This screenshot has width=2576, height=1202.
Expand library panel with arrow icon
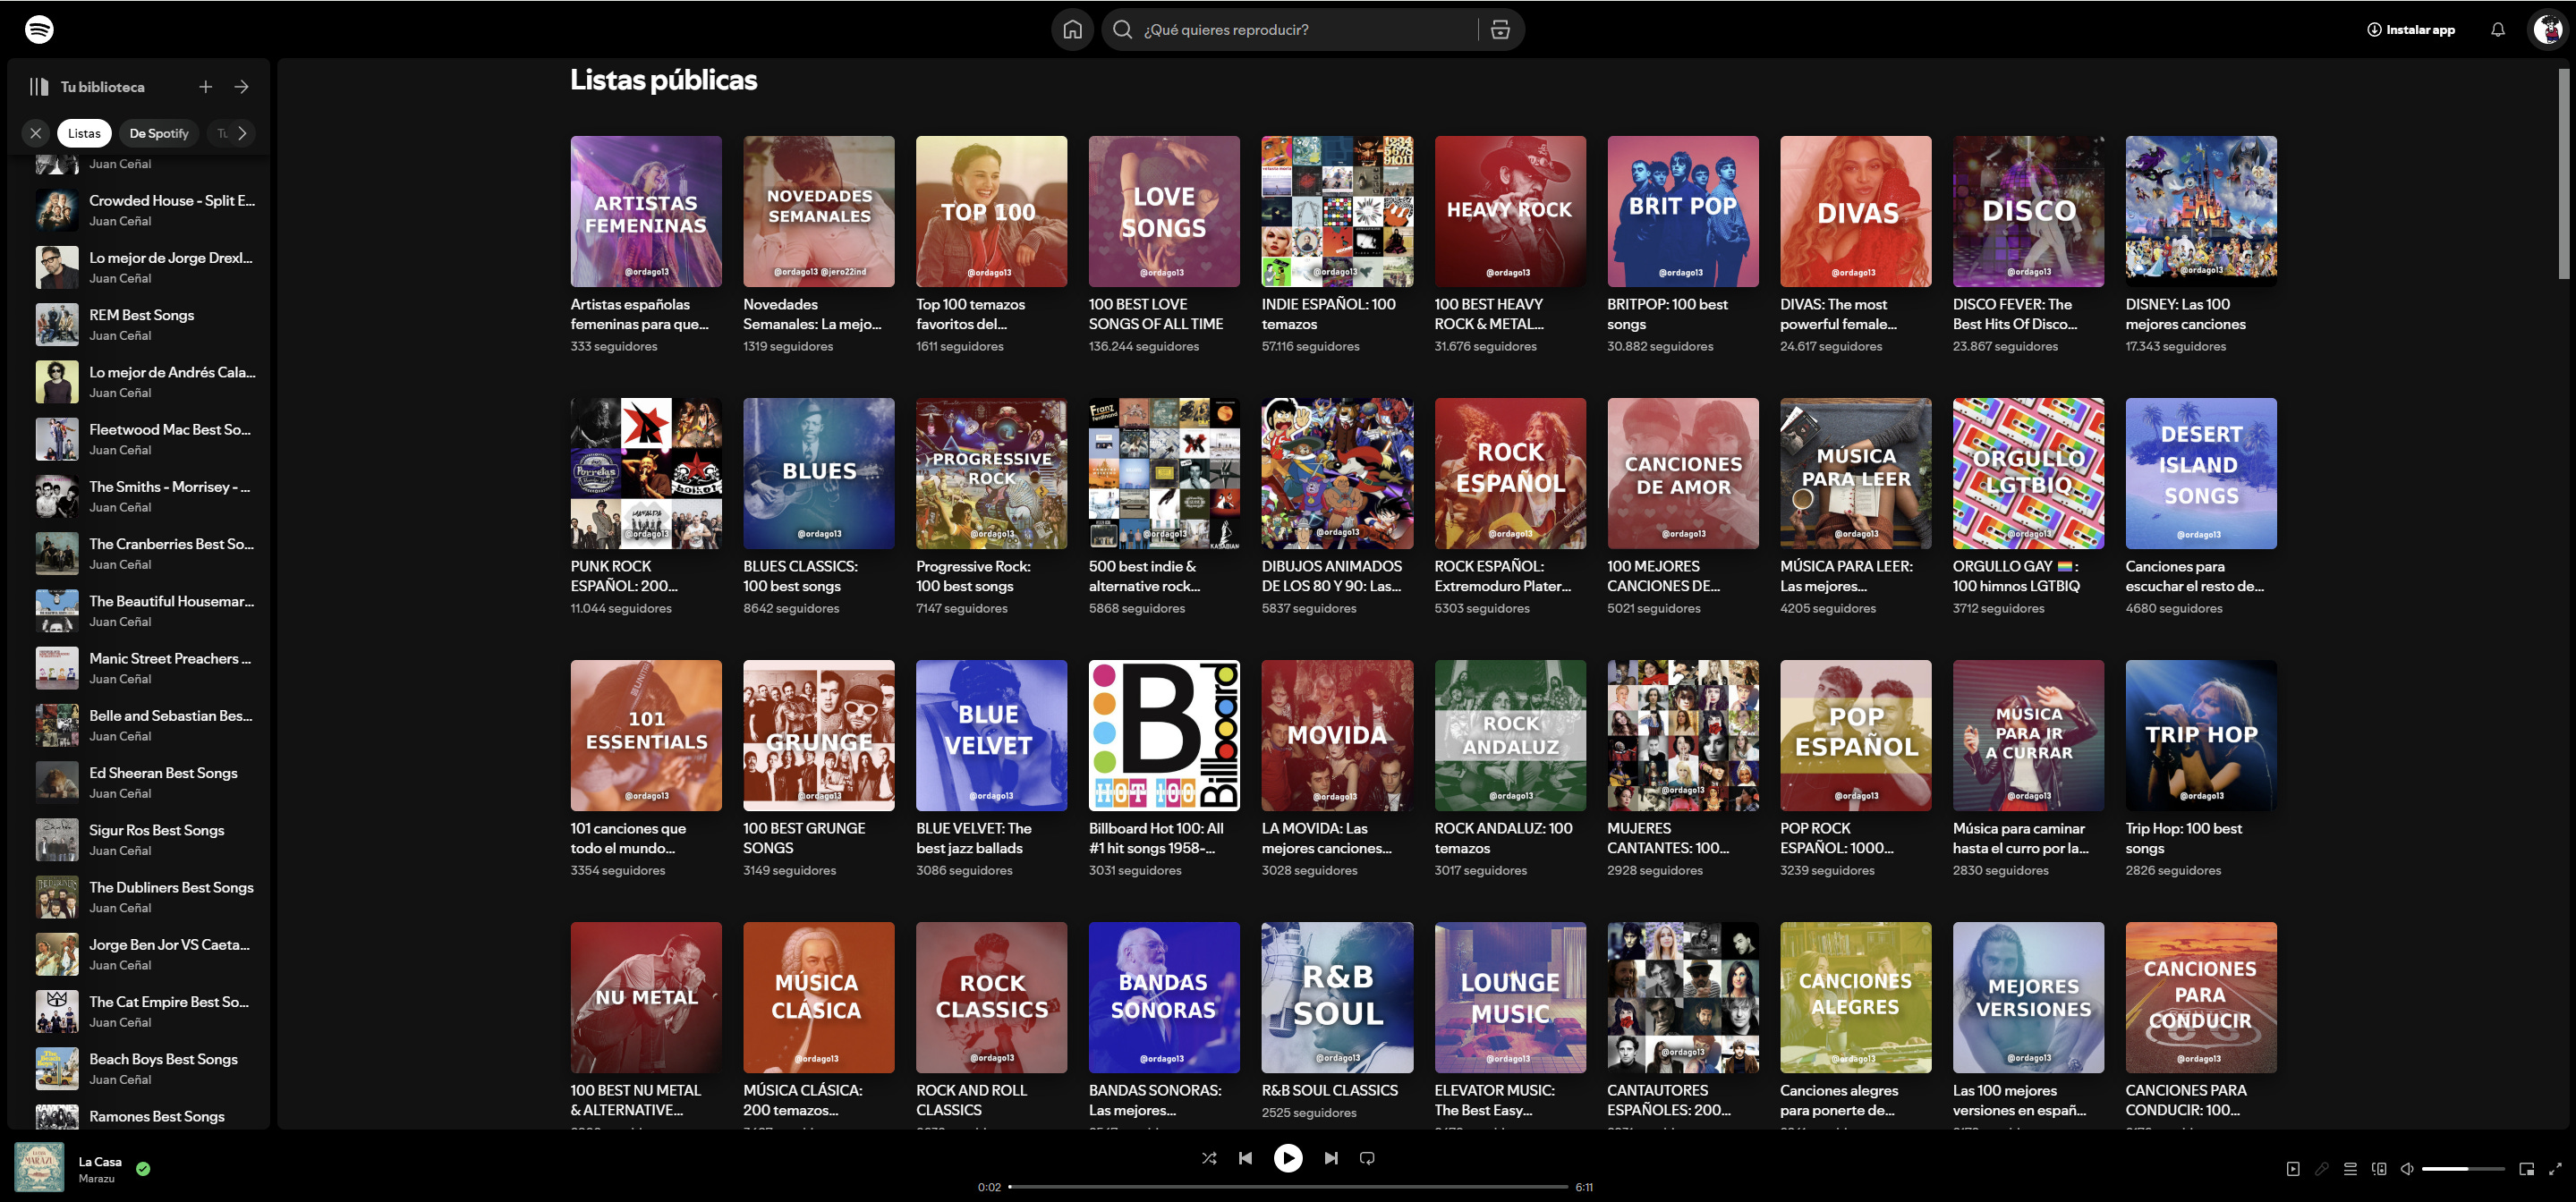point(241,87)
